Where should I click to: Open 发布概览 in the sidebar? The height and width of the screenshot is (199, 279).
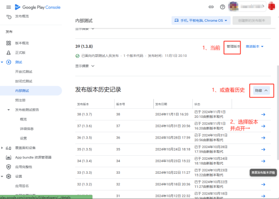point(22,16)
